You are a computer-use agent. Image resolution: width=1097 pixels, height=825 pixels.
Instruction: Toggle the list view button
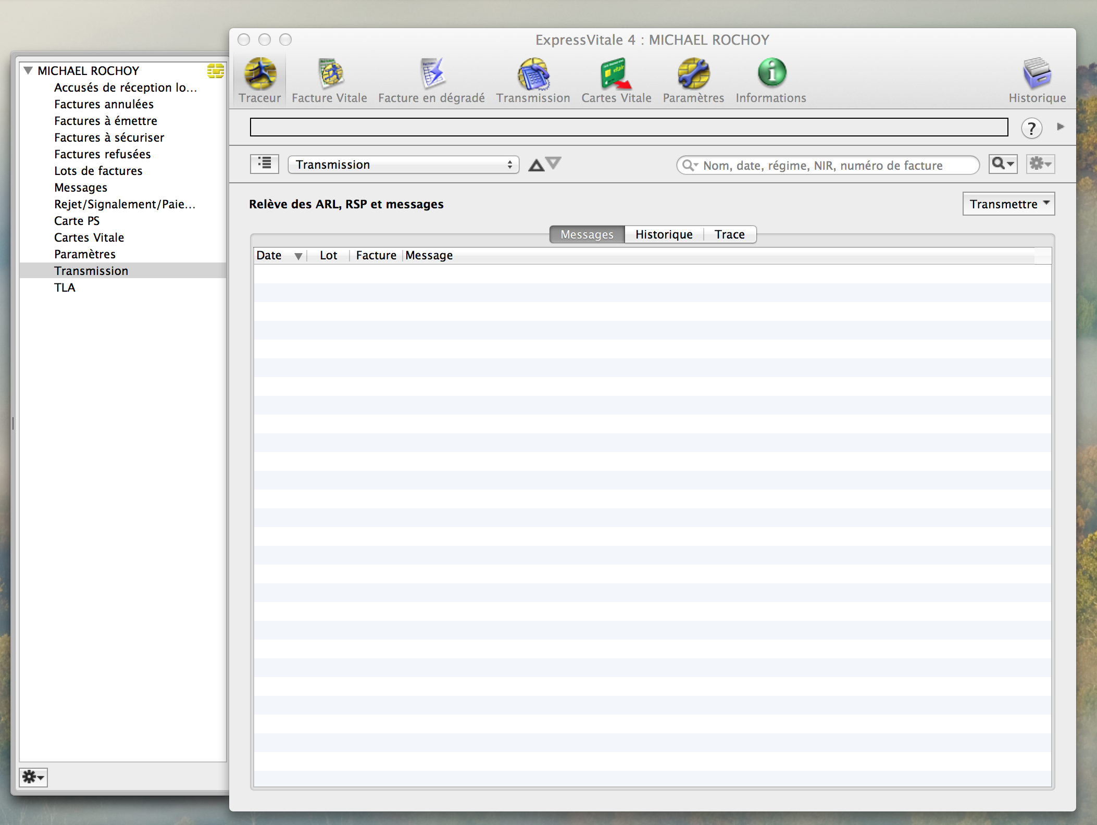click(265, 164)
